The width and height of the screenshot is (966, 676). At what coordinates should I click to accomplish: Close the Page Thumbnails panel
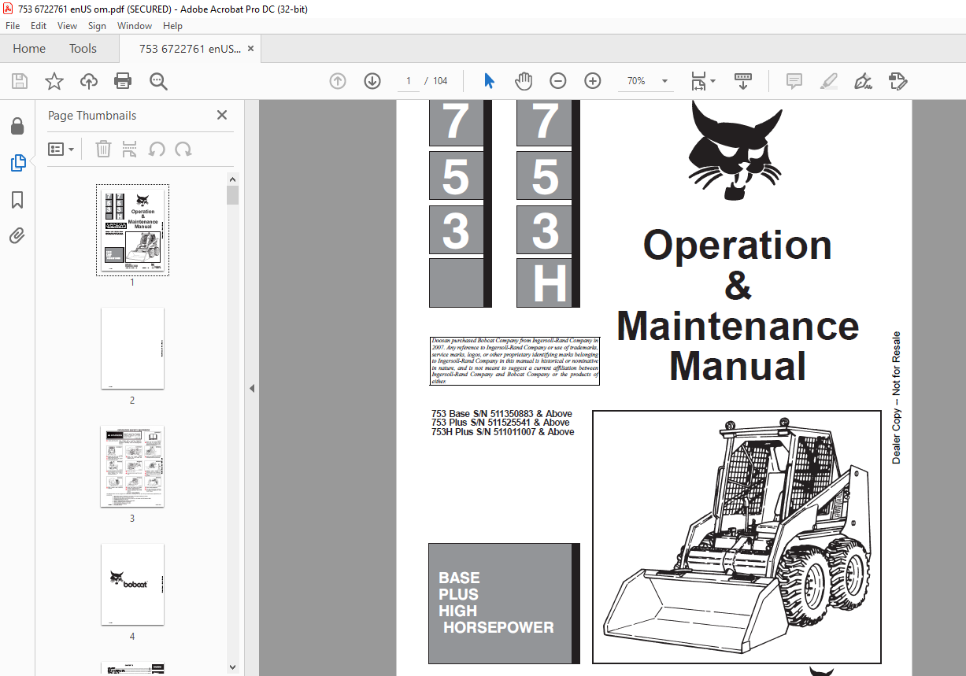(x=222, y=115)
